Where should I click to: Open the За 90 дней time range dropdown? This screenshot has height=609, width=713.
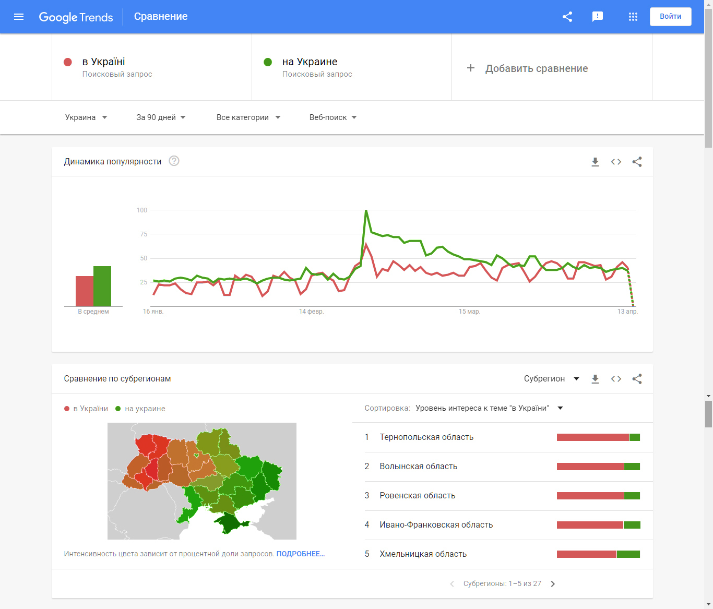161,117
